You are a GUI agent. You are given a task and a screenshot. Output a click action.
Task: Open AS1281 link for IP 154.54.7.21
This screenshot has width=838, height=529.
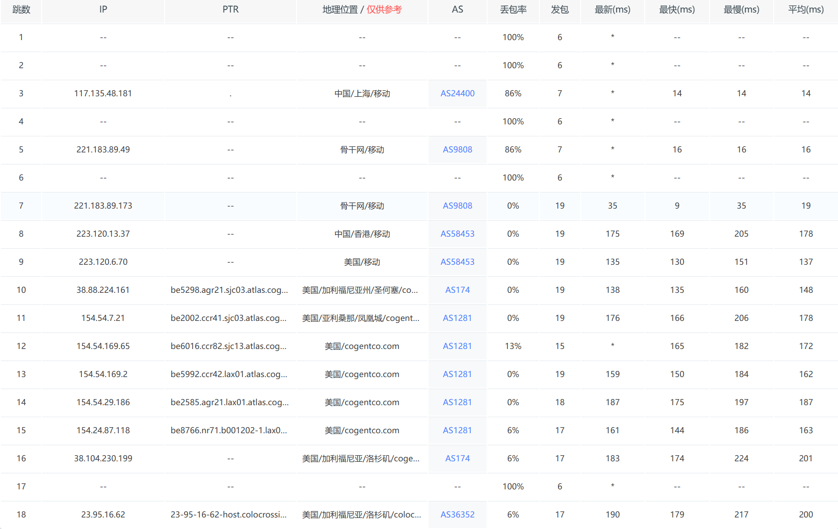coord(457,318)
